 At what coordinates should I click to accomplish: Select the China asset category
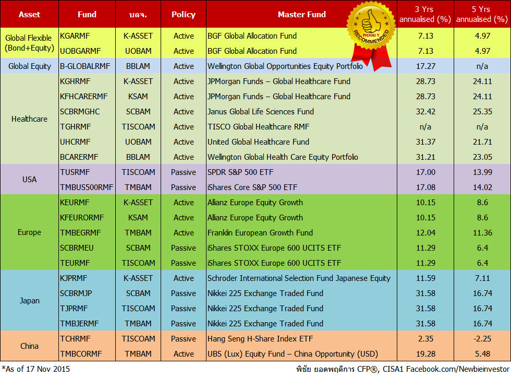coord(29,346)
